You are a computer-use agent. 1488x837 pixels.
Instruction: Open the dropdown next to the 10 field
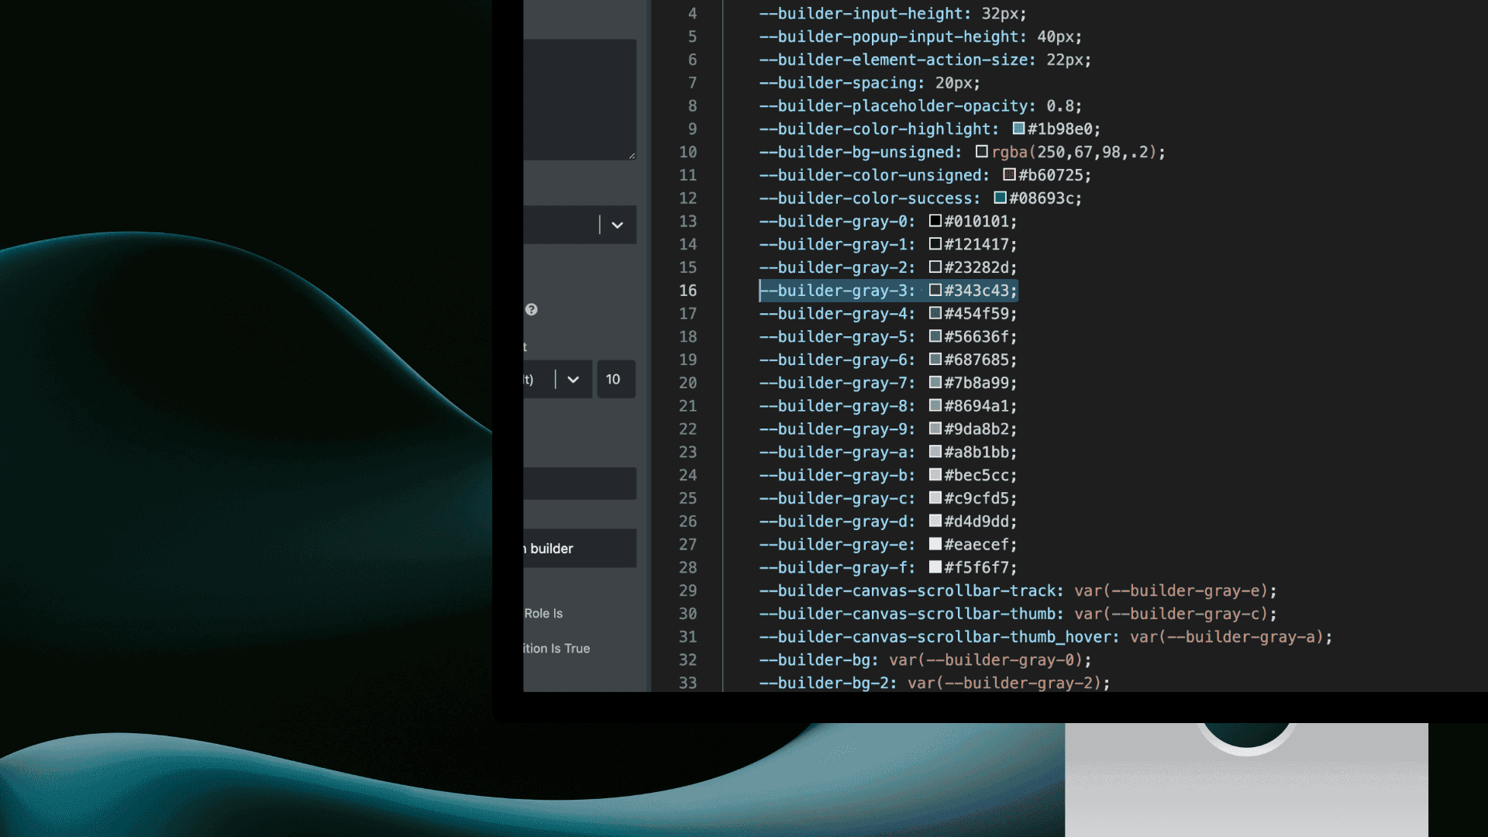coord(573,380)
